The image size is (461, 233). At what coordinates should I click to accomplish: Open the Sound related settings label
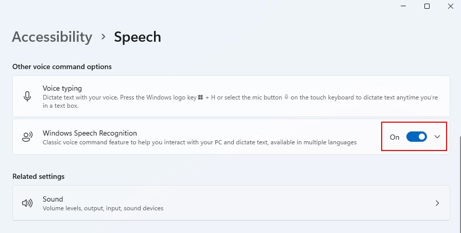pyautogui.click(x=53, y=199)
